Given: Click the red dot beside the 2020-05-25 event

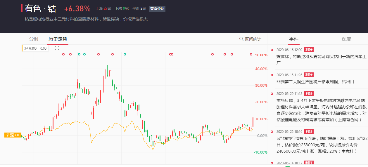Looking at the screenshot, I should tap(272, 132).
